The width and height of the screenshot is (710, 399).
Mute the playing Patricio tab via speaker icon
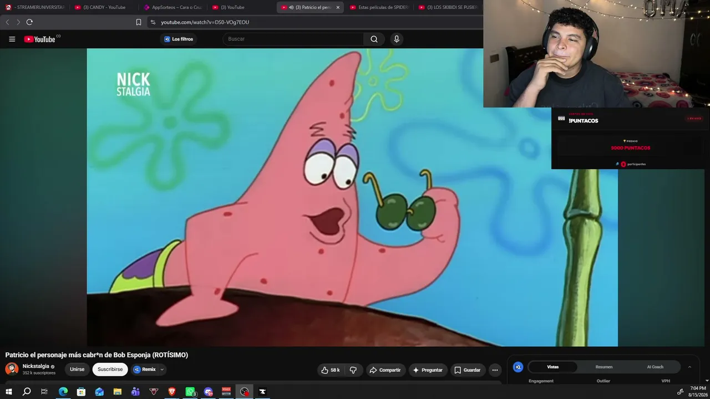click(291, 7)
